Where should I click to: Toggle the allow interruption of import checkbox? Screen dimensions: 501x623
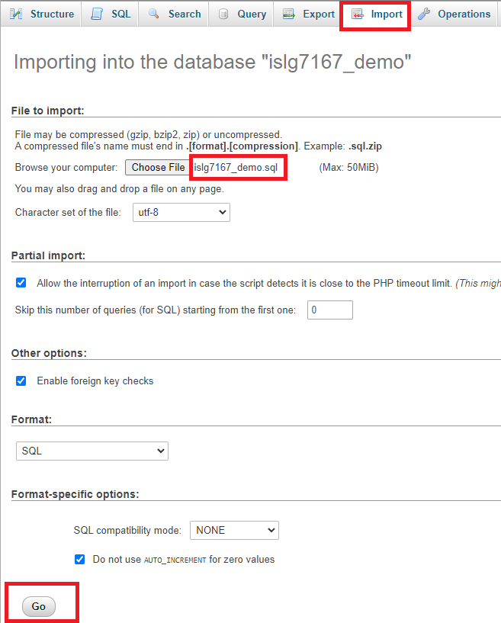tap(21, 282)
